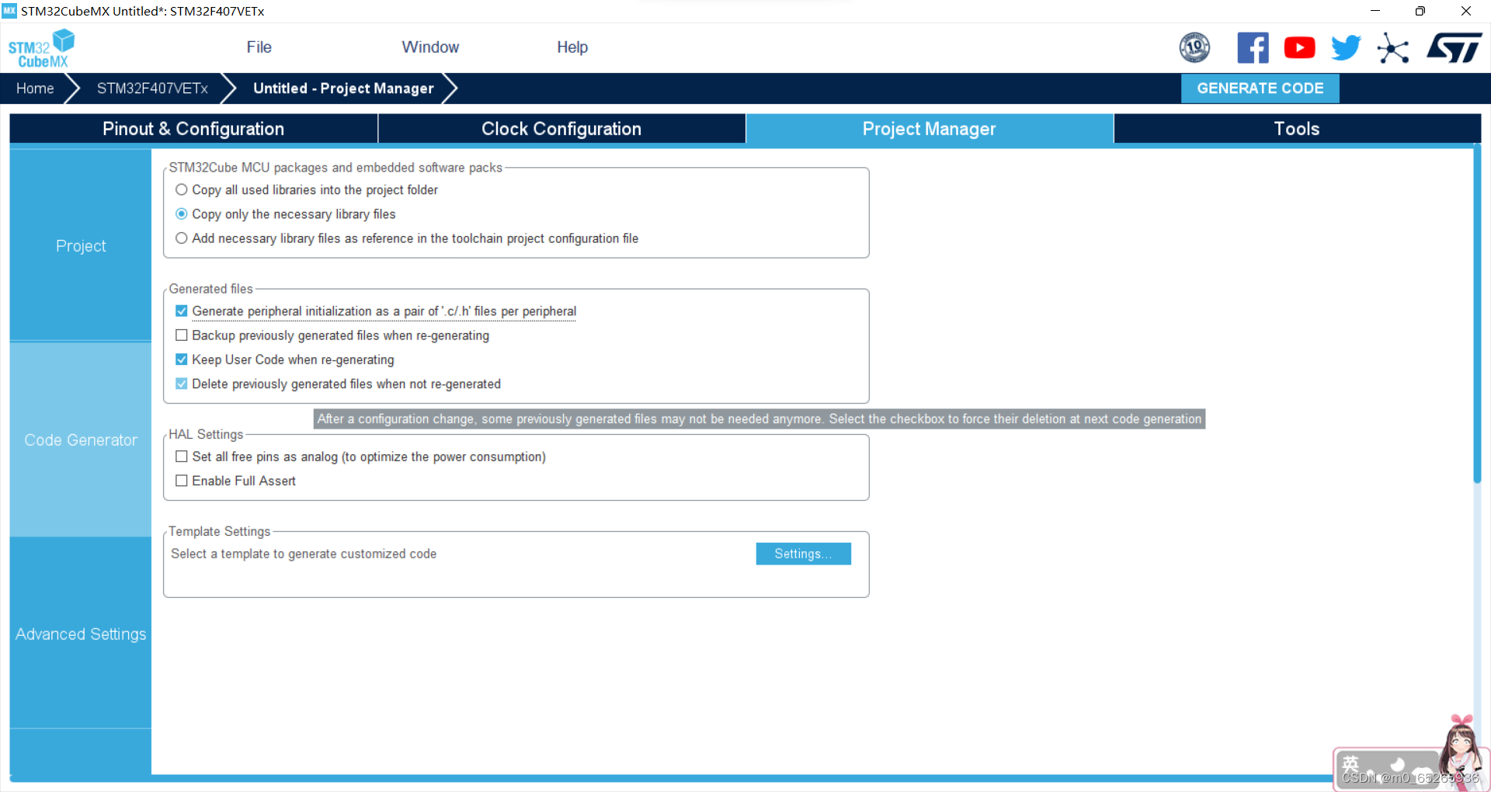The height and width of the screenshot is (792, 1491).
Task: Check Enable Full Assert option
Action: (182, 481)
